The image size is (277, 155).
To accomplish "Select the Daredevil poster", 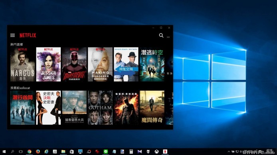I will click(74, 64).
